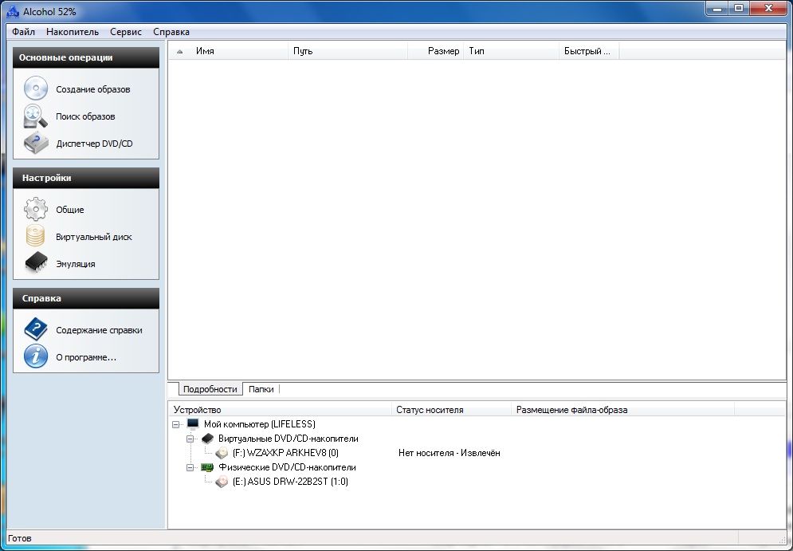This screenshot has width=793, height=551.
Task: Click the virtual drives black chip icon
Action: [207, 439]
